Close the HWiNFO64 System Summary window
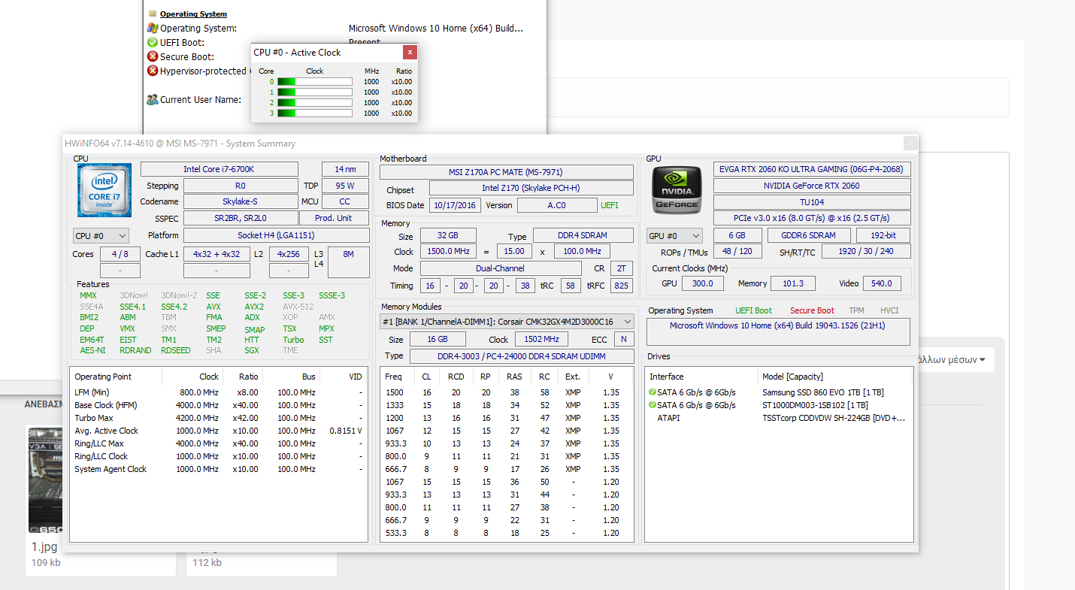 pyautogui.click(x=910, y=143)
